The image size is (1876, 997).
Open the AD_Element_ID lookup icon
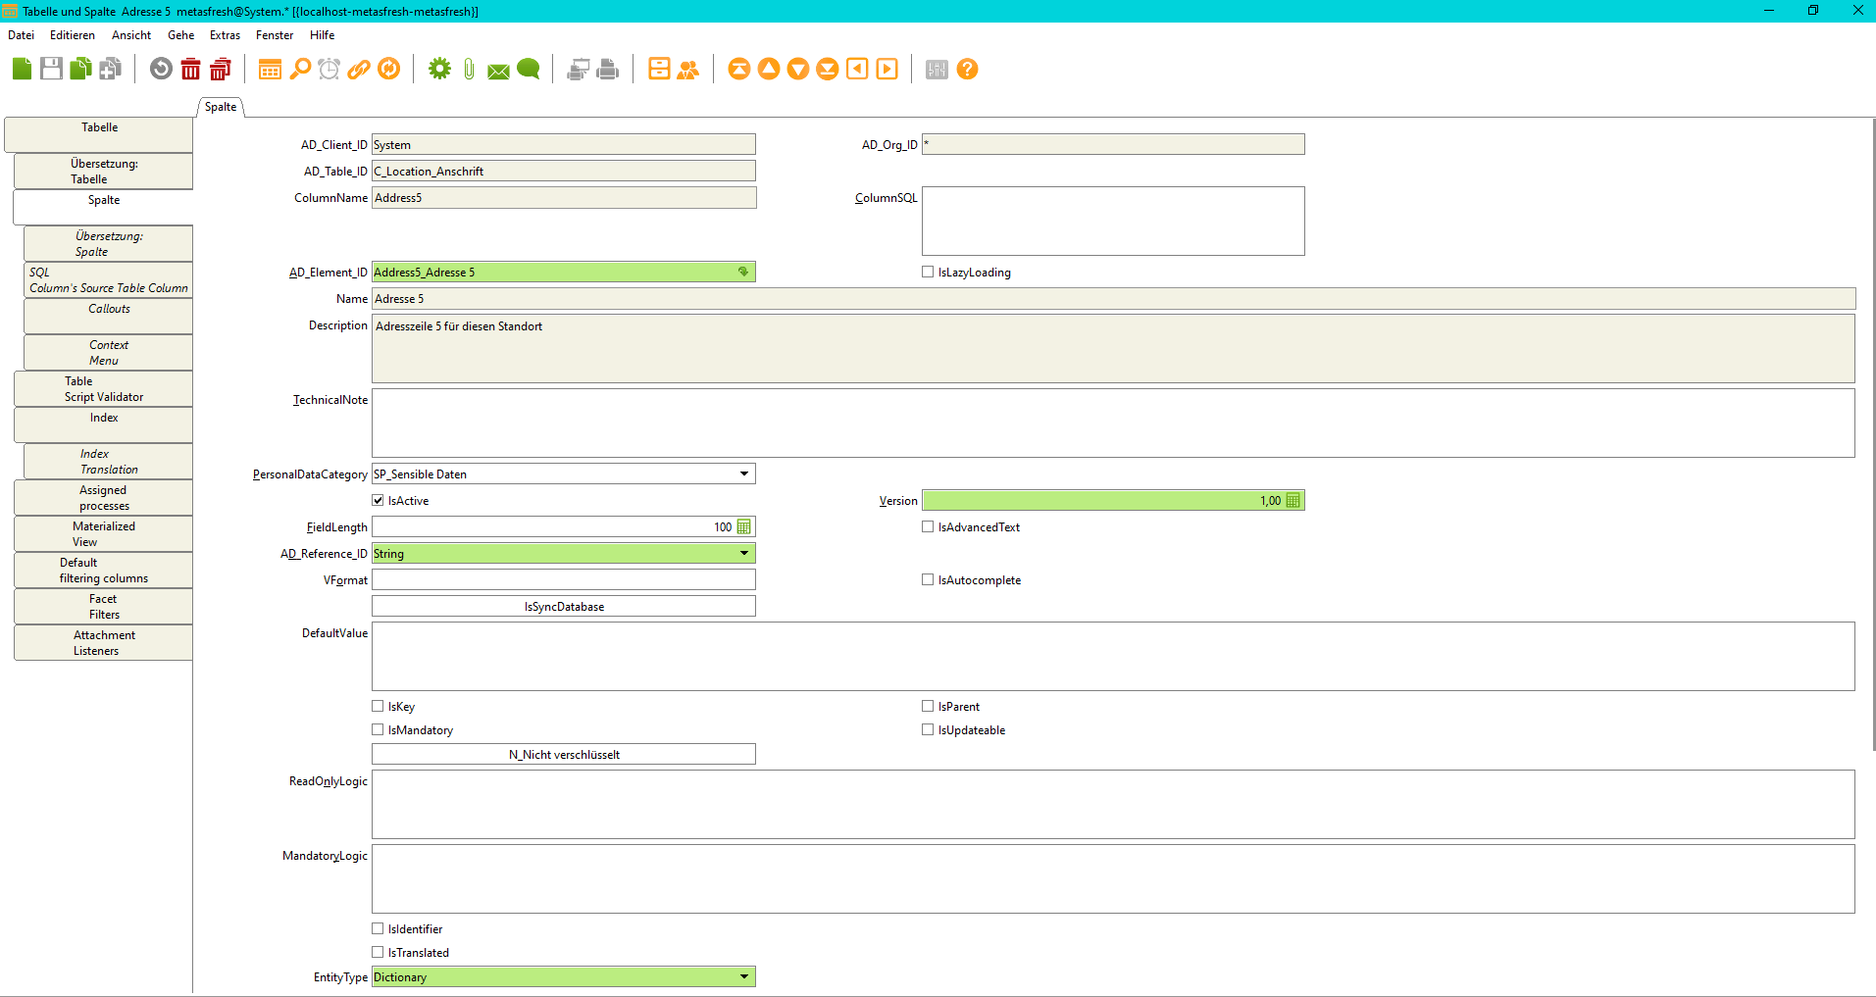pos(743,272)
